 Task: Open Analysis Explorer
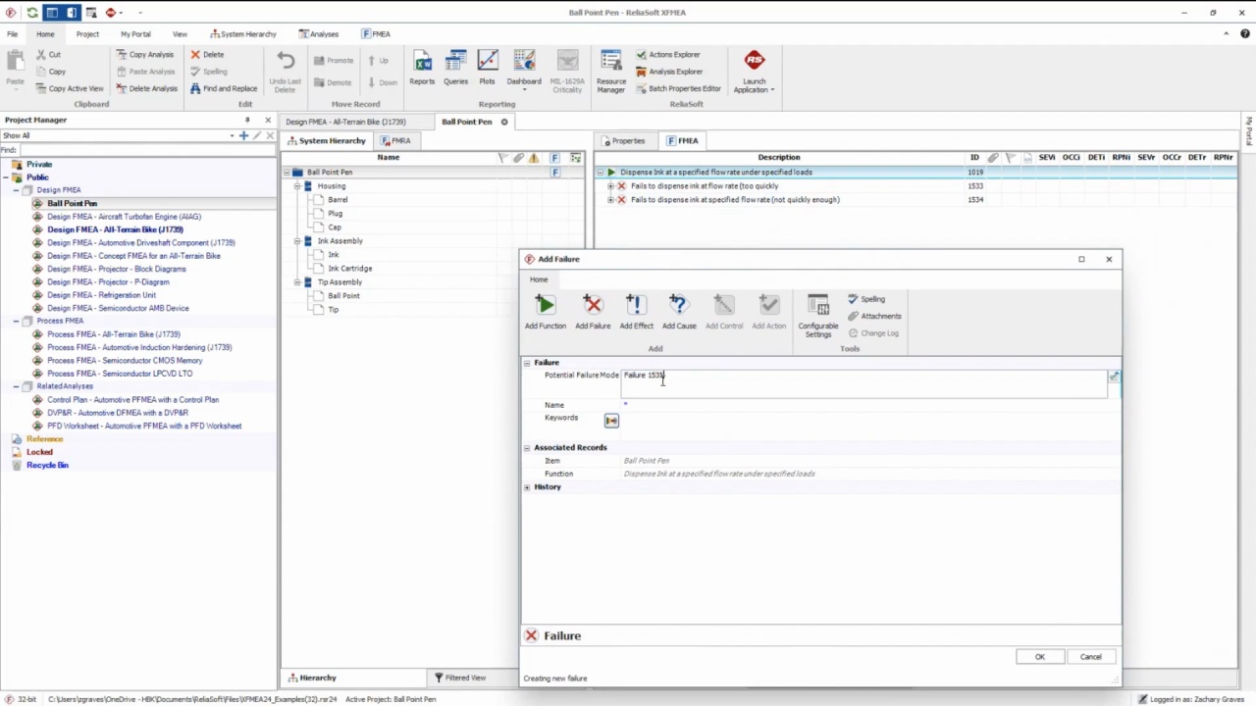coord(669,72)
